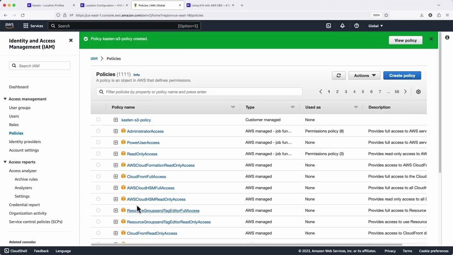Select the kasten-s3-policy radio button
The image size is (453, 255).
(98, 120)
